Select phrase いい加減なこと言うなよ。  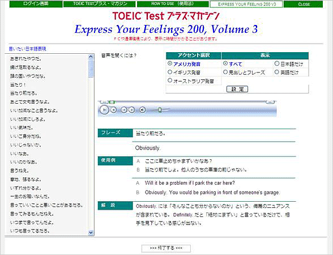34,110
